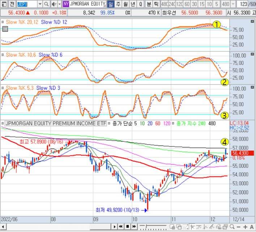Viewport: 256px width, 232px height.
Task: Click the 최우선 best quote label
Action: (x=169, y=13)
